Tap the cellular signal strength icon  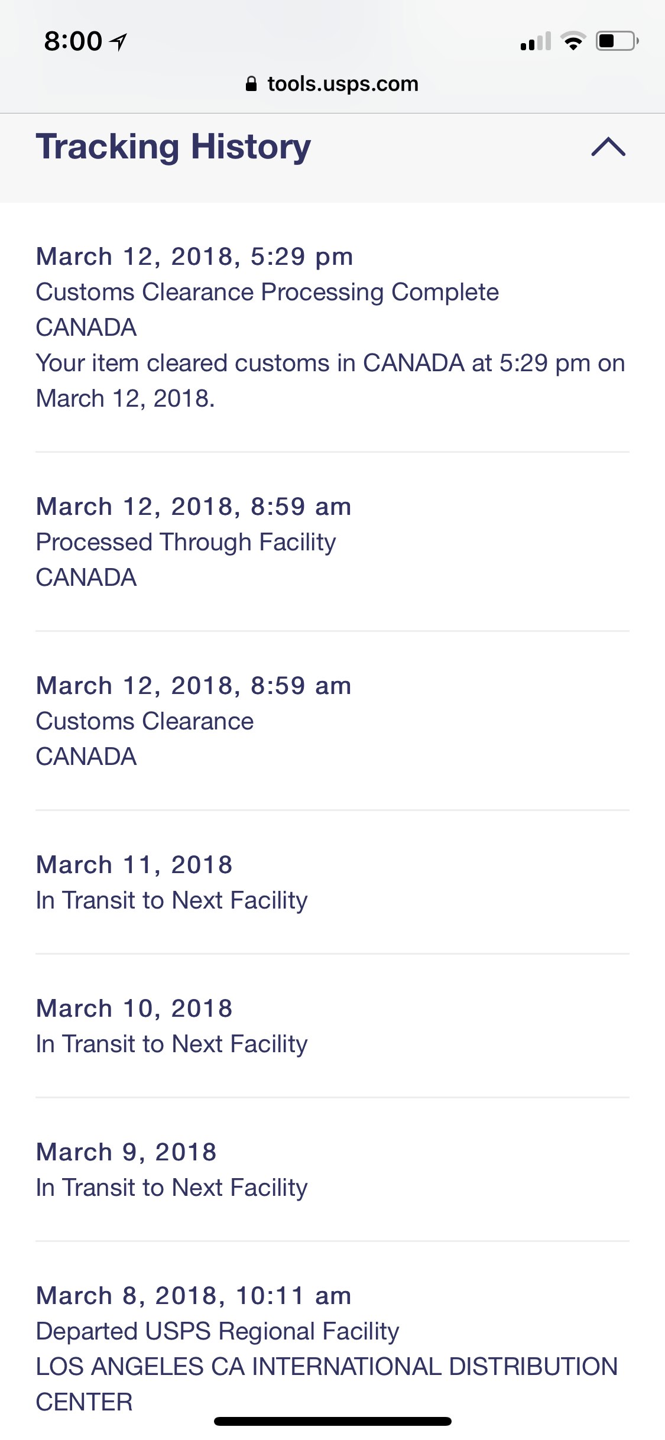coord(536,41)
